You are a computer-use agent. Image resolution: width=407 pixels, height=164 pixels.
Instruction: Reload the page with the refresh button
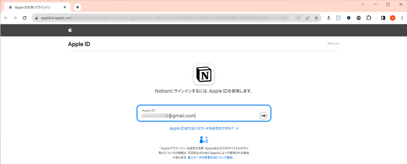click(25, 18)
